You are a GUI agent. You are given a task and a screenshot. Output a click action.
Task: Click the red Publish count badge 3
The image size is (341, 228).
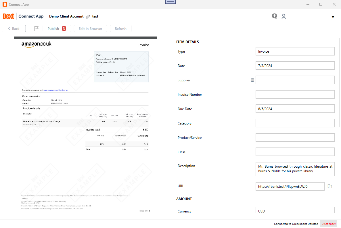(64, 28)
